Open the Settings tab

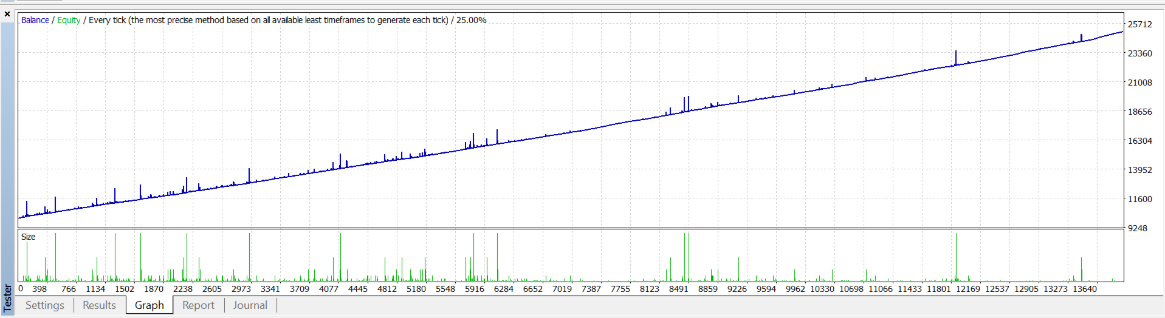45,305
